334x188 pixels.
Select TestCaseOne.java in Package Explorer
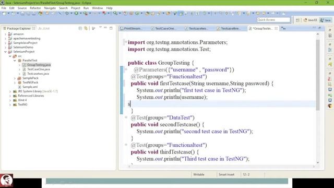(38, 69)
